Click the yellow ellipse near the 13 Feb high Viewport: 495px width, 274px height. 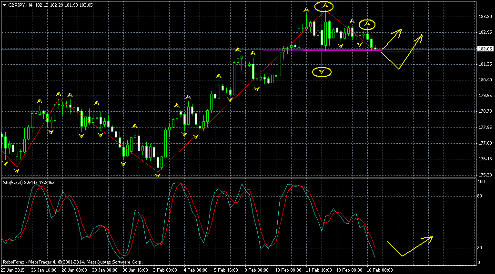tap(367, 24)
